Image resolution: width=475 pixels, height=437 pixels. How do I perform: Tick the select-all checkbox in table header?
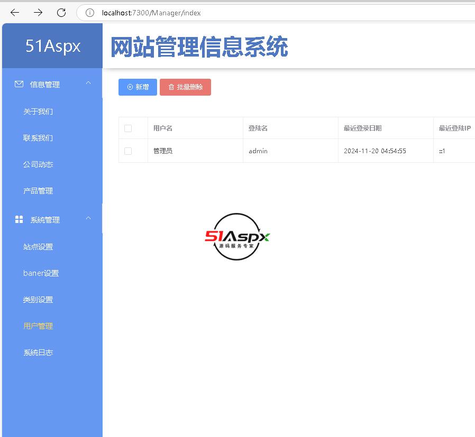click(x=128, y=128)
